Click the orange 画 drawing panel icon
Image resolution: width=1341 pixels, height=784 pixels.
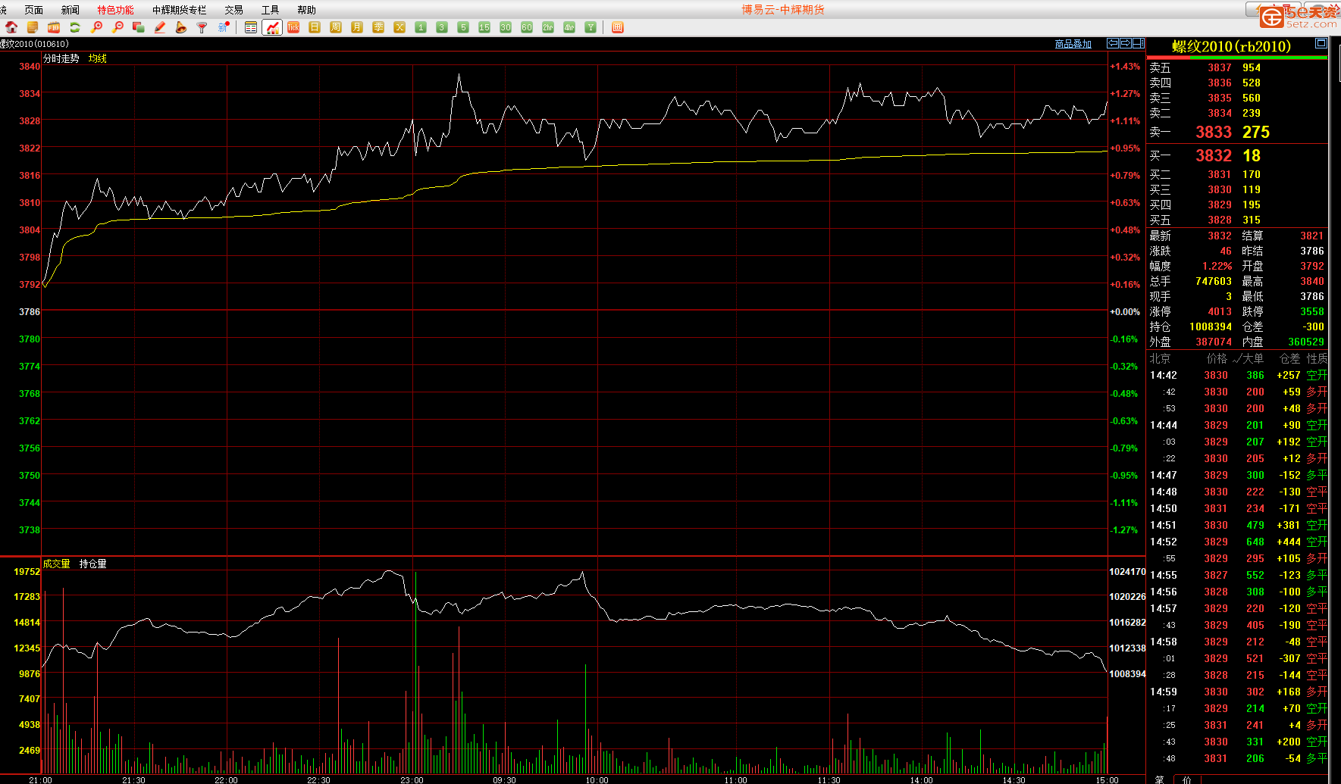tap(618, 27)
